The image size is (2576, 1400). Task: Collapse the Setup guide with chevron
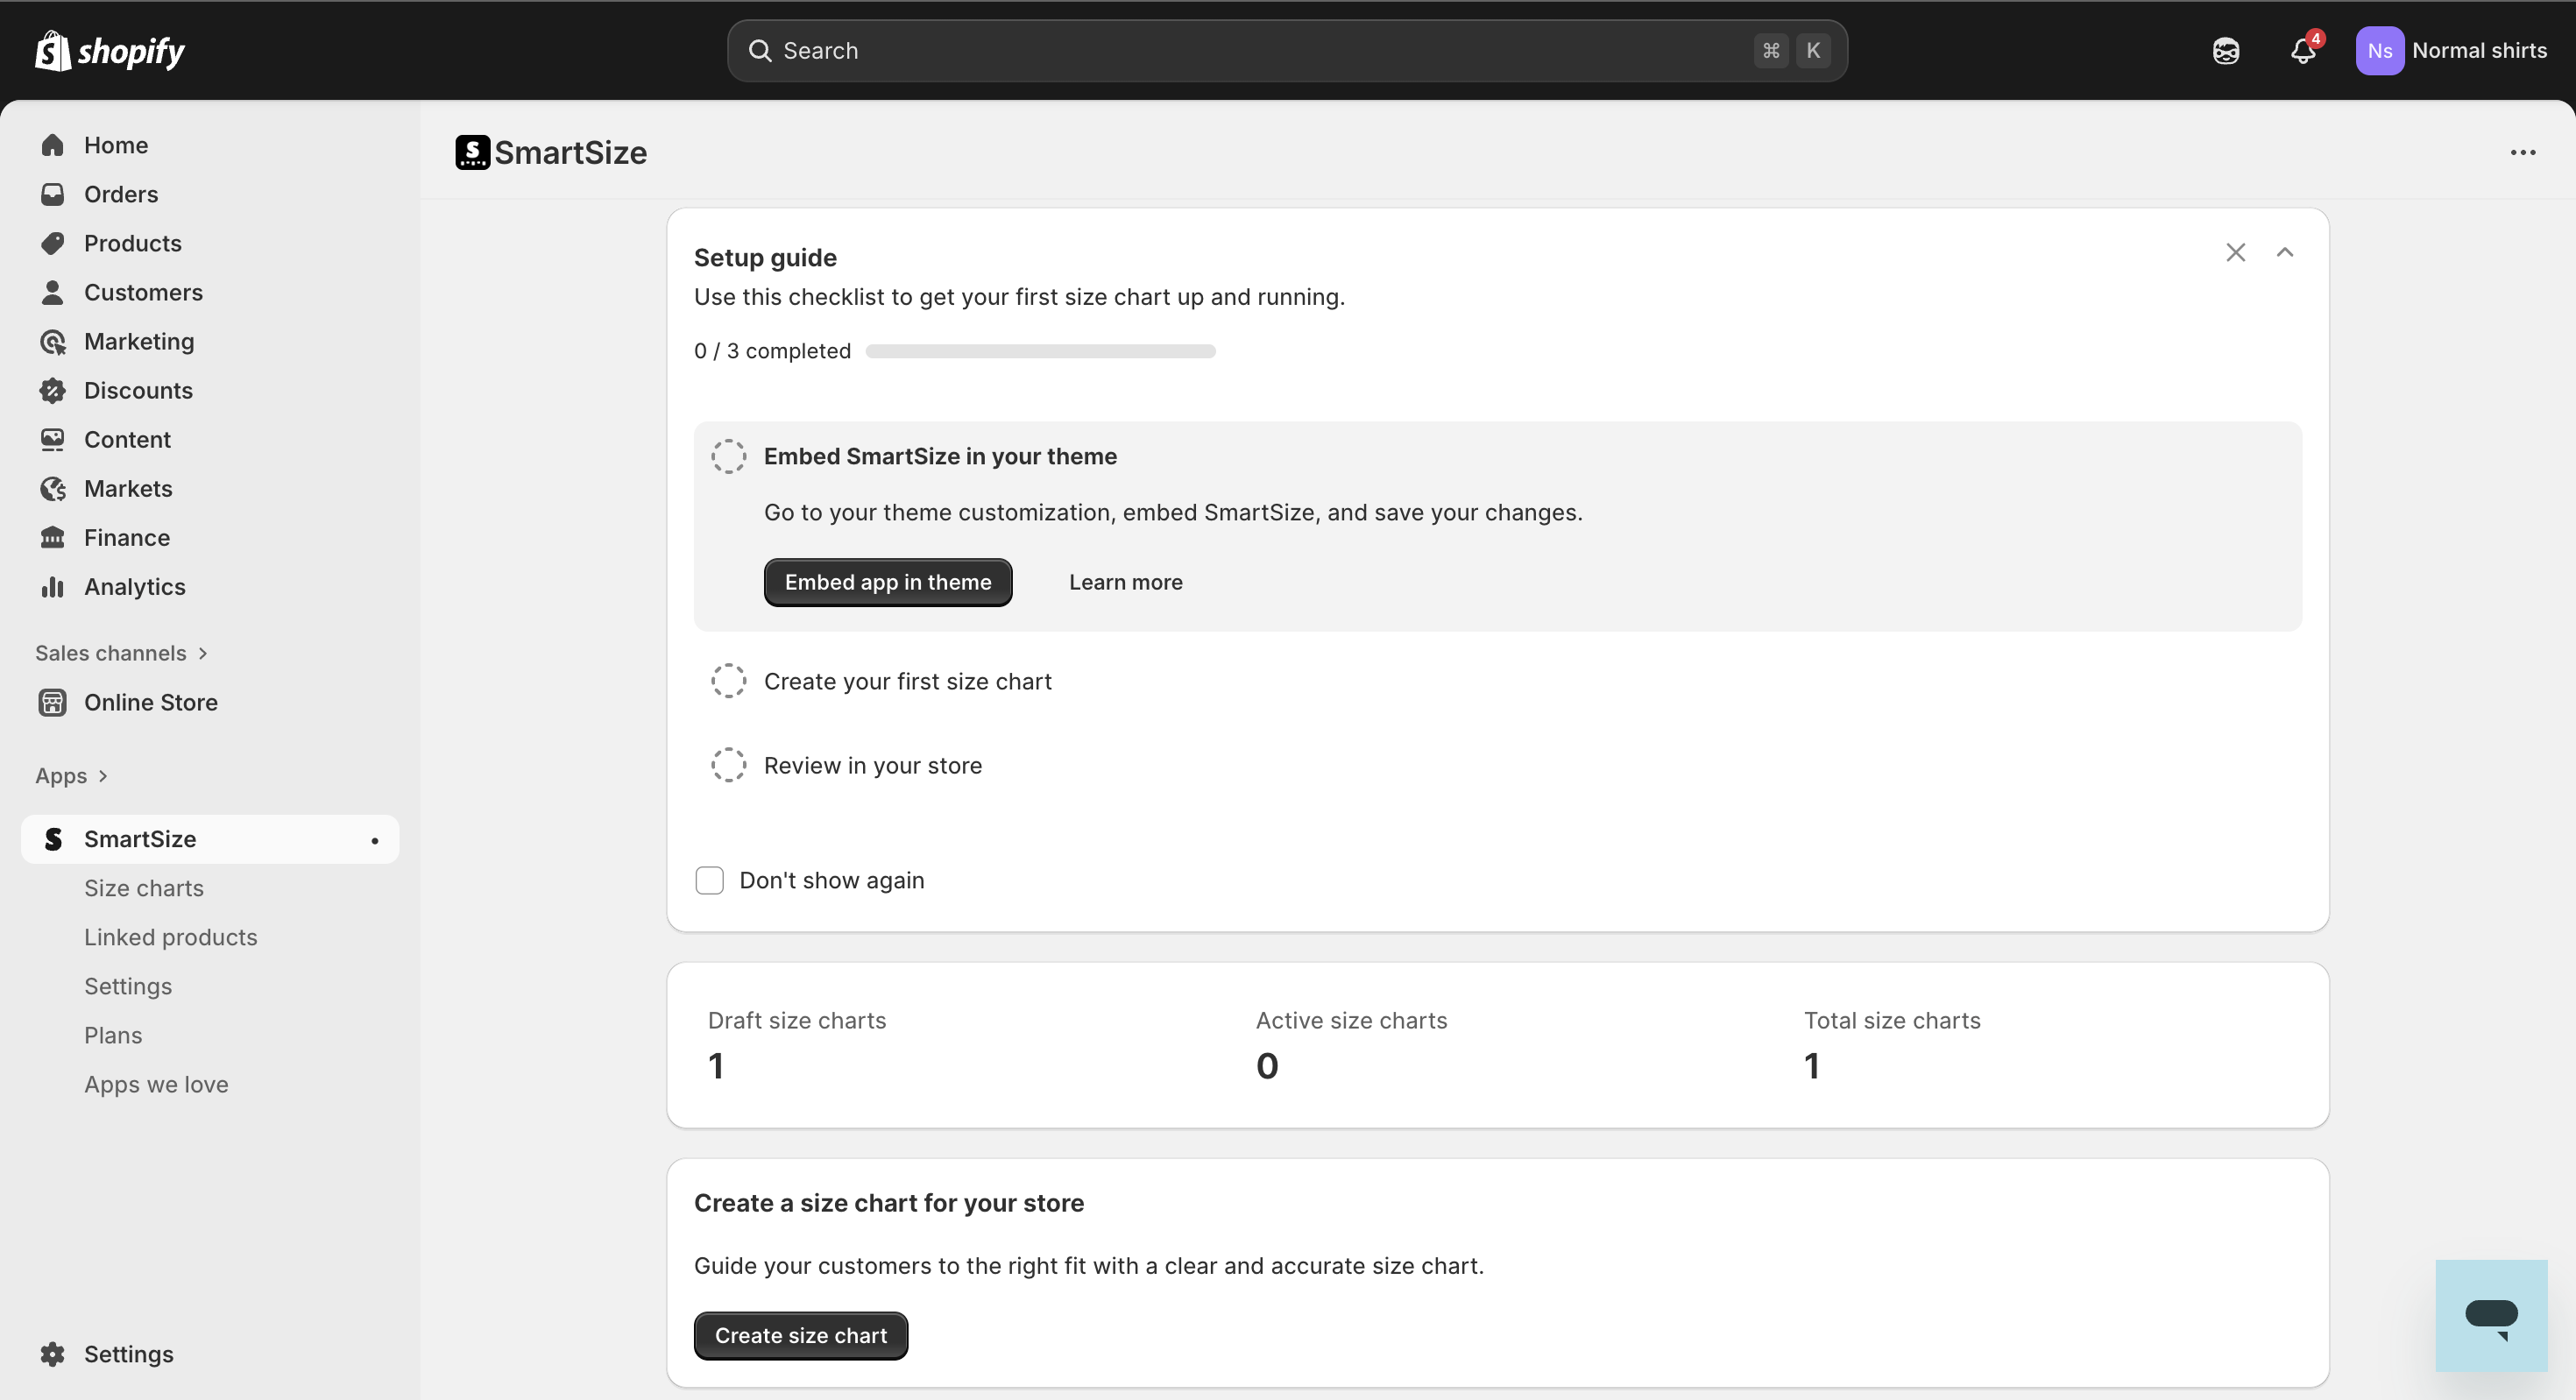click(2284, 253)
